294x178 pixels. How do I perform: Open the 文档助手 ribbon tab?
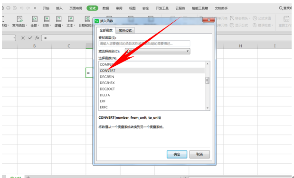pos(221,8)
